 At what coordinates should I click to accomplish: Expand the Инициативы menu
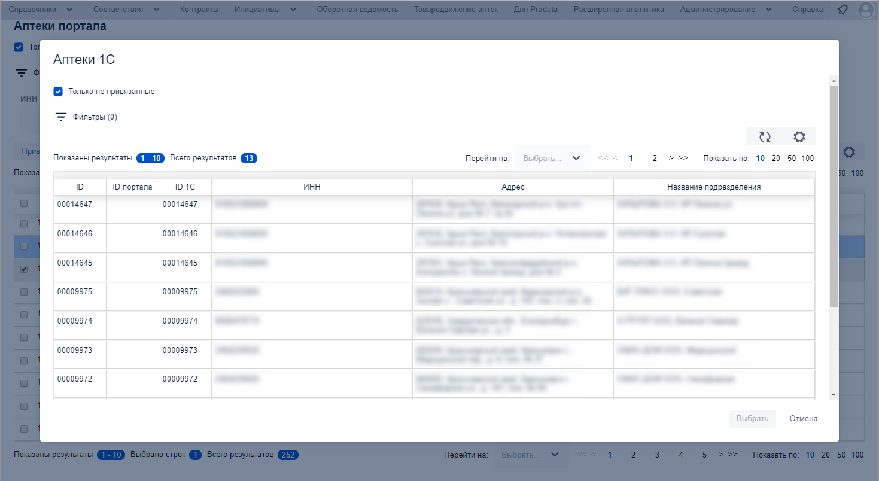click(266, 10)
